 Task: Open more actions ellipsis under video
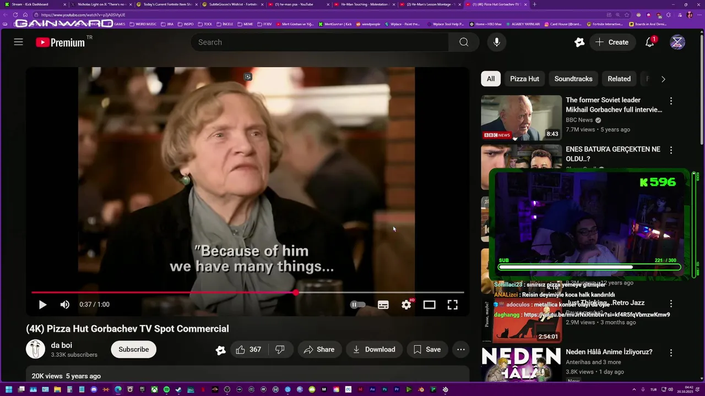point(461,349)
